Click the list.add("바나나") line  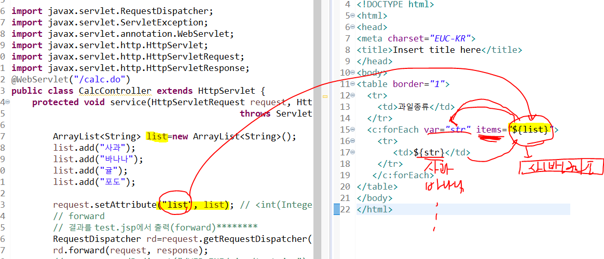[x=98, y=160]
